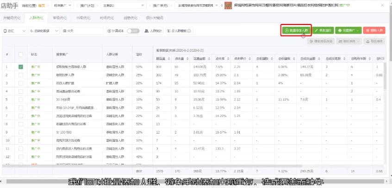Check the checkbox in row 7
The image size is (392, 188).
21,116
